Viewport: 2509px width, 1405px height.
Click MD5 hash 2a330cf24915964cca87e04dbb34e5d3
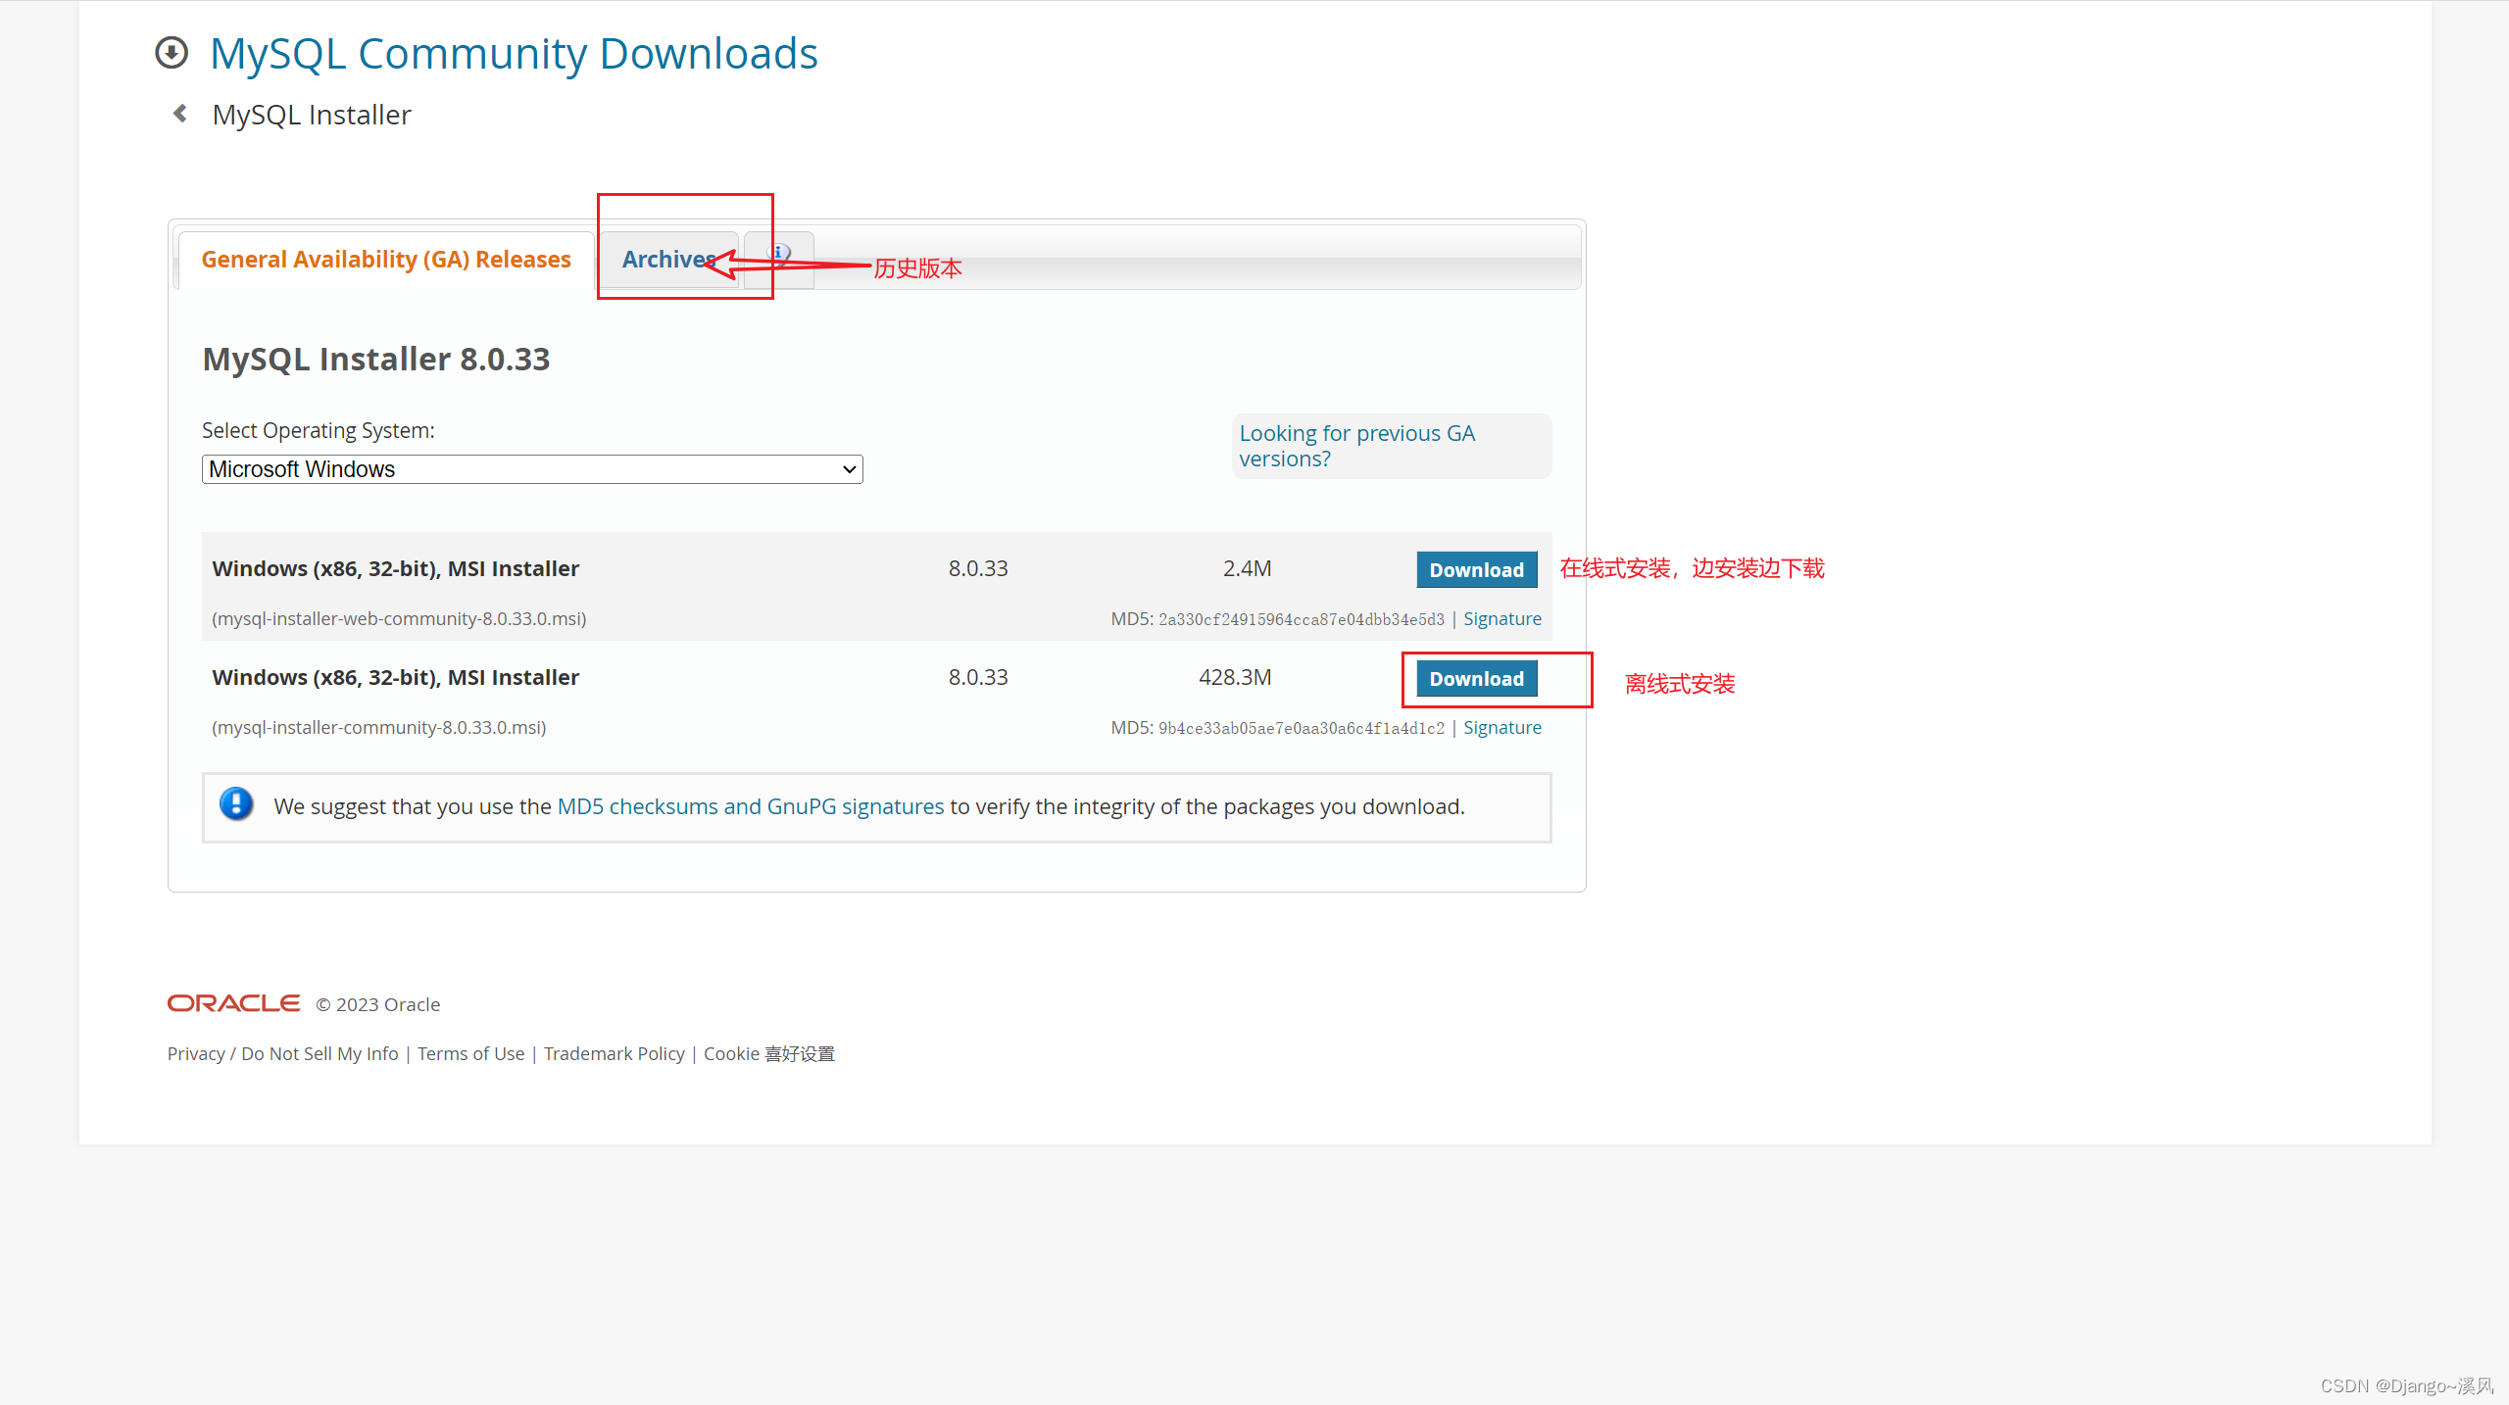pos(1301,619)
